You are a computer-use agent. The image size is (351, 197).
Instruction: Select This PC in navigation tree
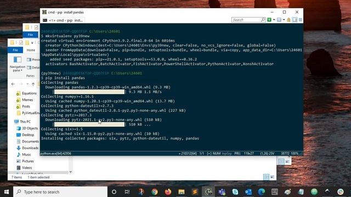pos(22,121)
